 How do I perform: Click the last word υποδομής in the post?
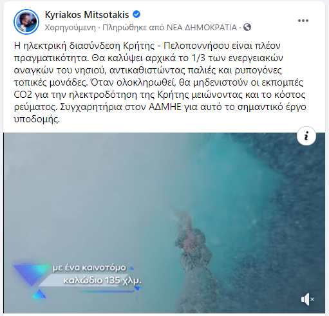tap(37, 119)
